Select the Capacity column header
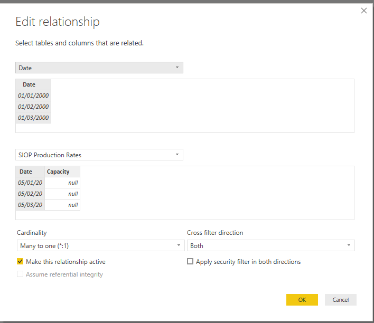Viewport: 374px width, 323px height. pos(62,172)
